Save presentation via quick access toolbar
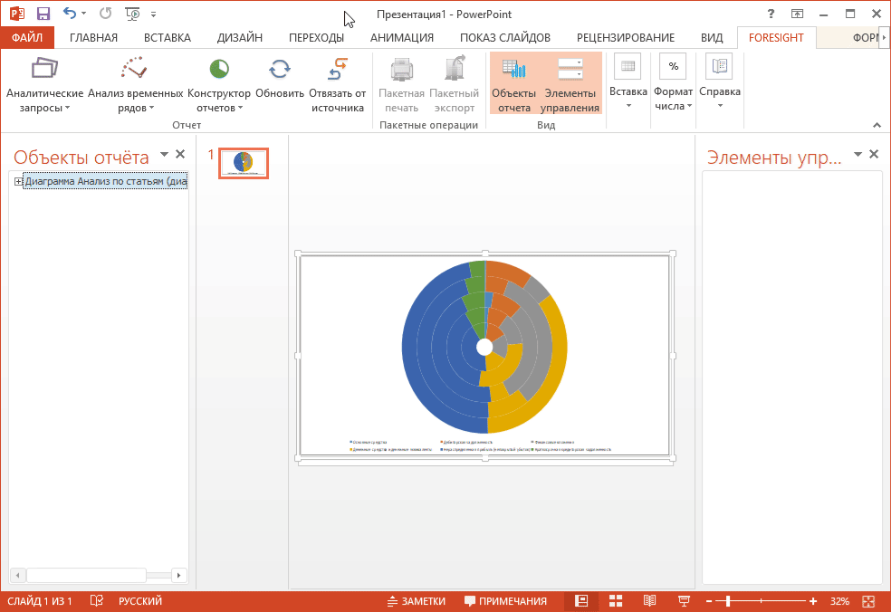891x612 pixels. click(x=43, y=14)
